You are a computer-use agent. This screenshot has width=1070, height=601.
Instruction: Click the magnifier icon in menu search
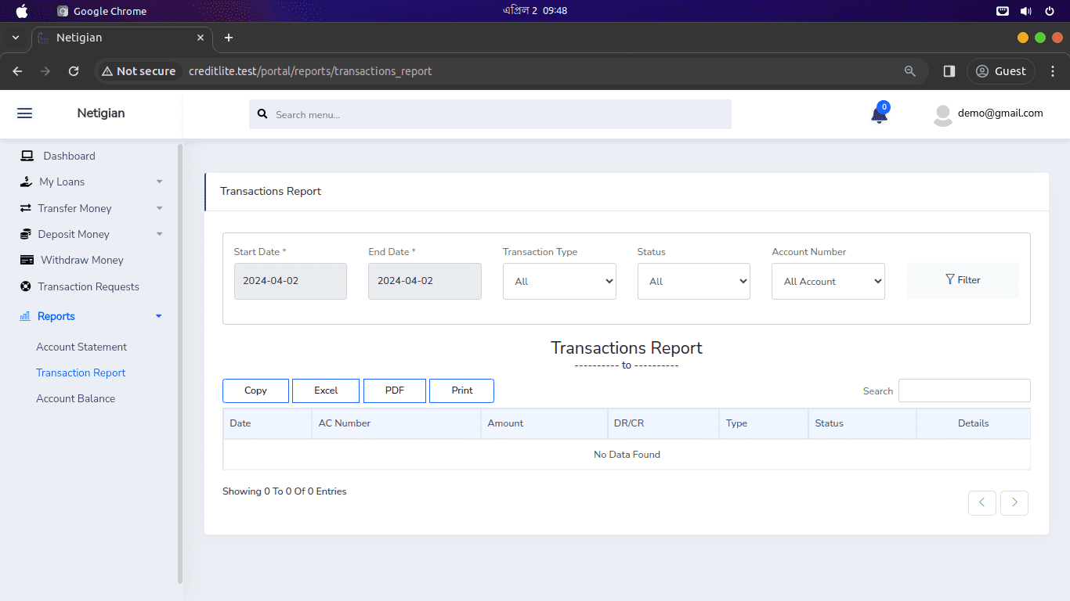point(262,114)
